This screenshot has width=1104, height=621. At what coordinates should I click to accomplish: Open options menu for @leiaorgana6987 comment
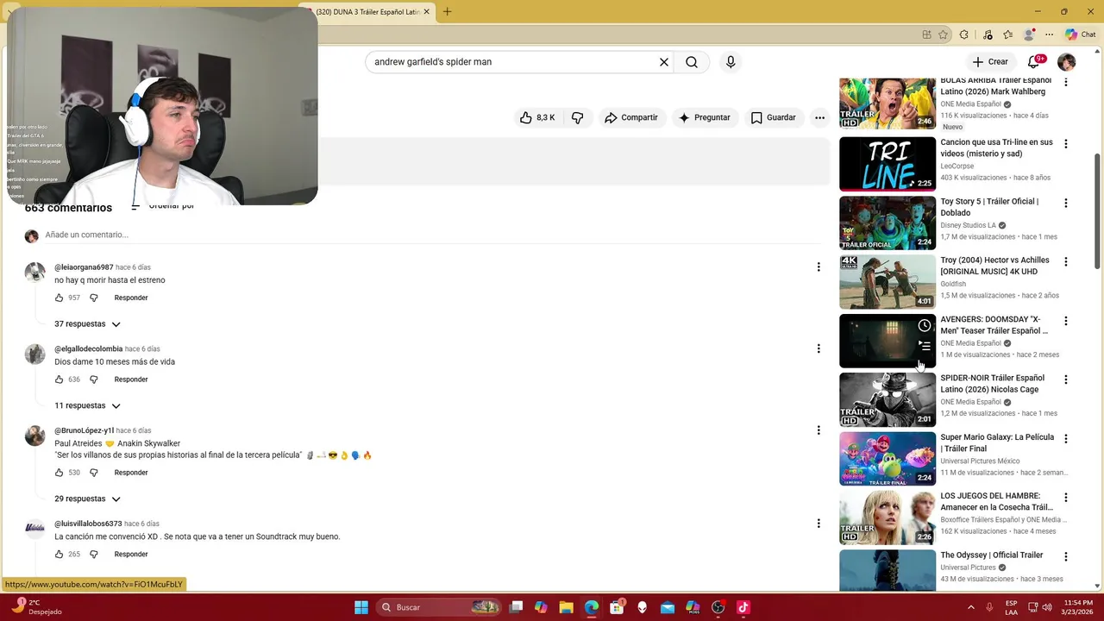point(819,267)
